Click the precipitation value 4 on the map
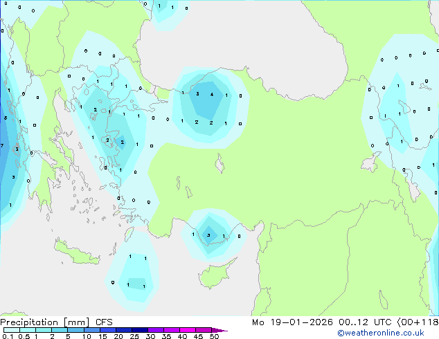The image size is (439, 339). 212,95
